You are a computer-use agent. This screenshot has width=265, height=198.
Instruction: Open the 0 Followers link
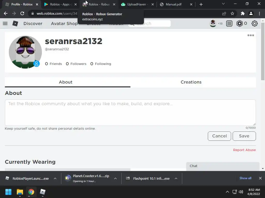[x=76, y=64]
